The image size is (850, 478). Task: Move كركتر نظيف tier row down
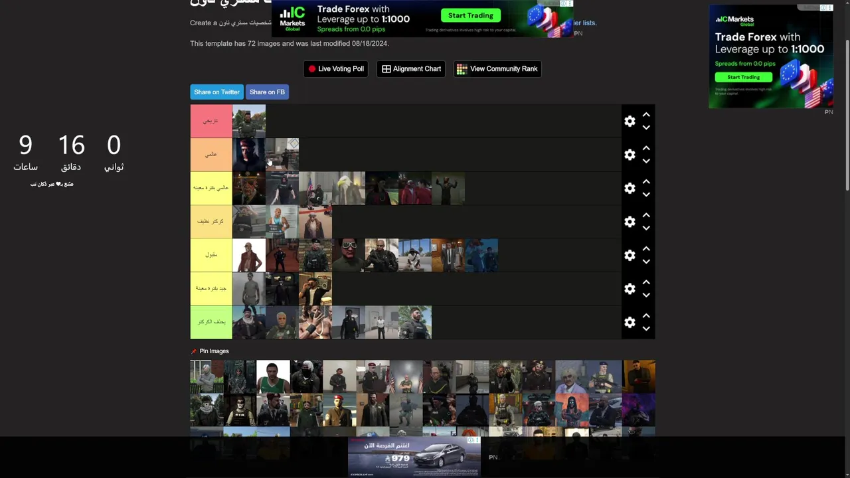click(x=646, y=228)
